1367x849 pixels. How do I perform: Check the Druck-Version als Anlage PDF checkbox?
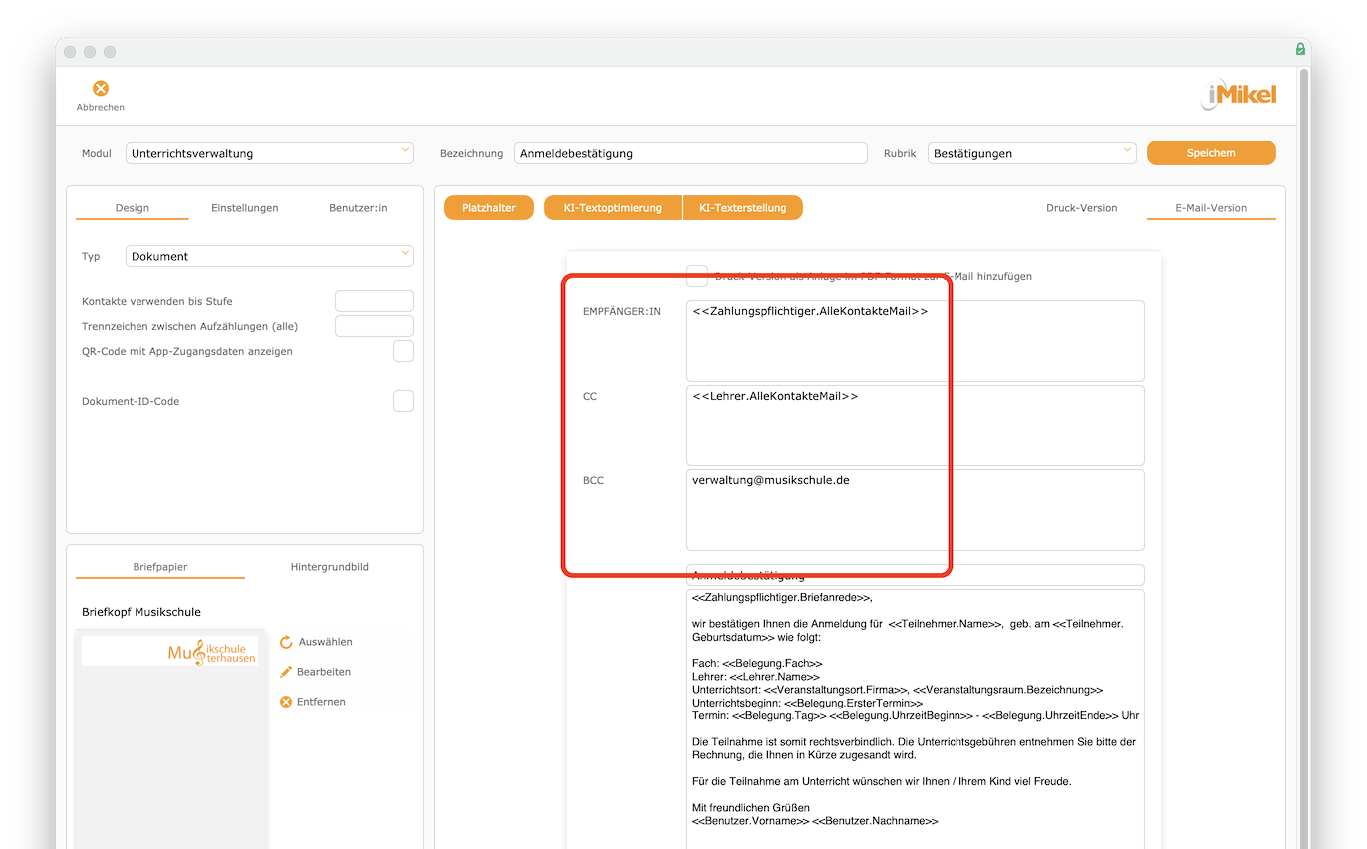click(697, 276)
